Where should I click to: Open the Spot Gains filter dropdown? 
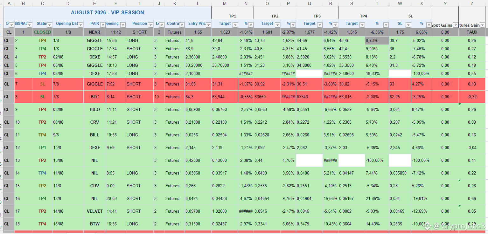coord(456,25)
